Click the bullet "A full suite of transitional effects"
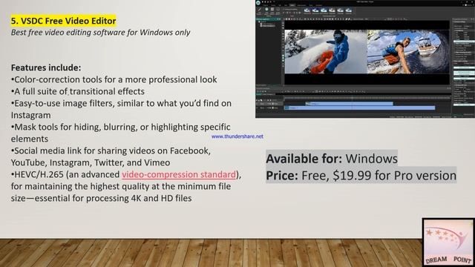 (78, 91)
